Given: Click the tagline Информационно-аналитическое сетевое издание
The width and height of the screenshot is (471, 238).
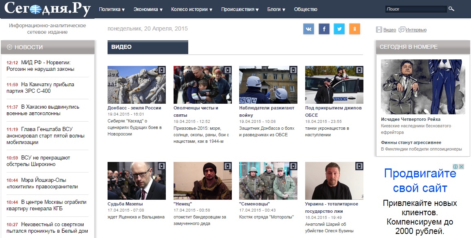Looking at the screenshot, I should [47, 29].
